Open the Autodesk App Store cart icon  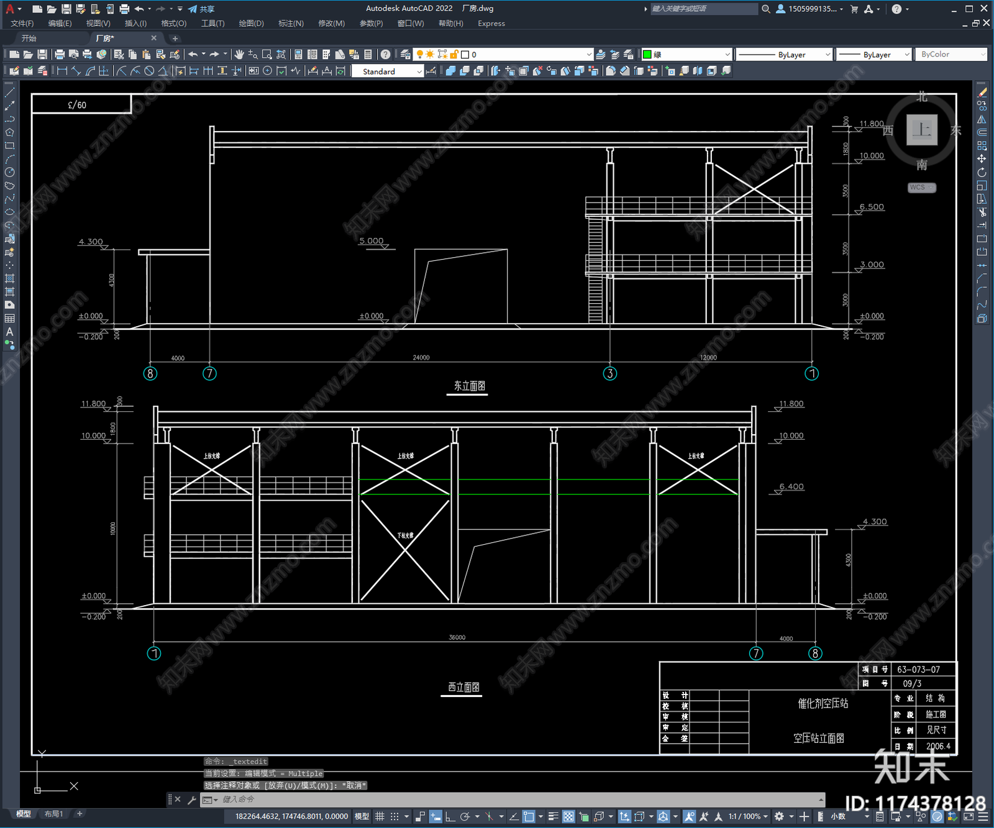coord(854,9)
